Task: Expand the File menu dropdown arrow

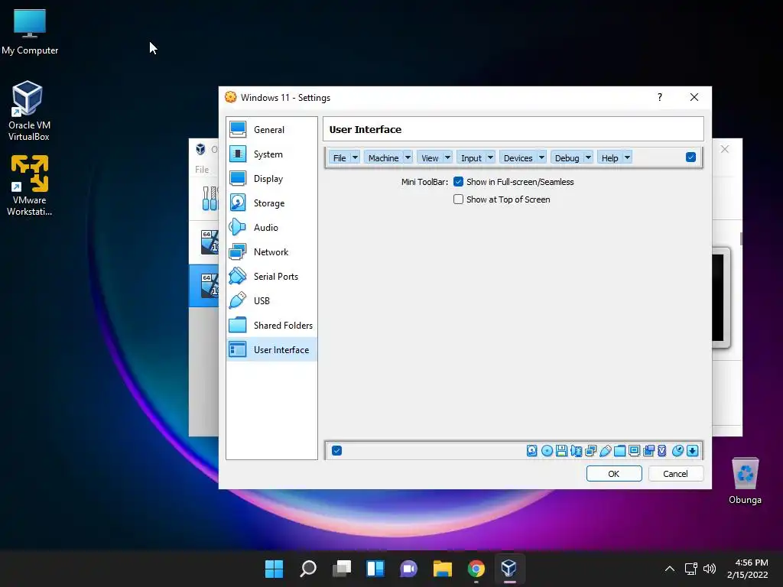Action: point(355,157)
